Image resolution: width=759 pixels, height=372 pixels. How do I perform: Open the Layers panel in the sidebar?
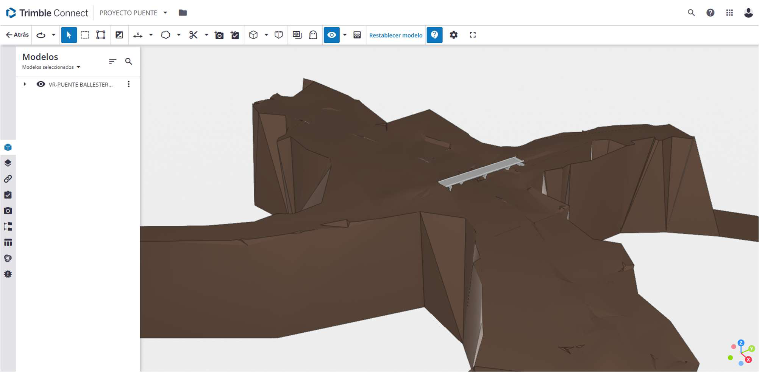click(x=8, y=163)
